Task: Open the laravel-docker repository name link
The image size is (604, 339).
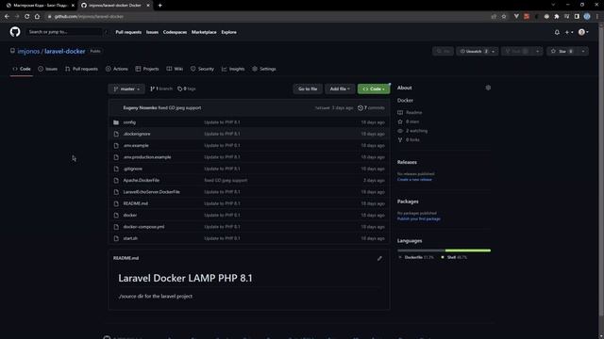Action: 65,51
